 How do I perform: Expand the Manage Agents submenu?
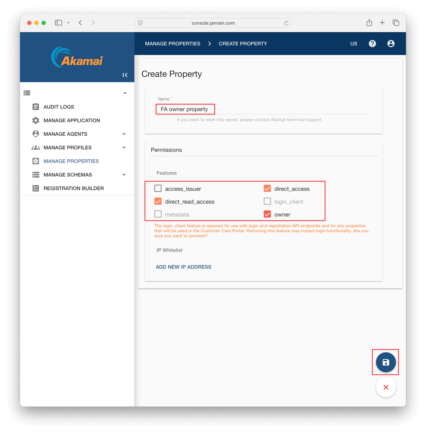point(124,134)
